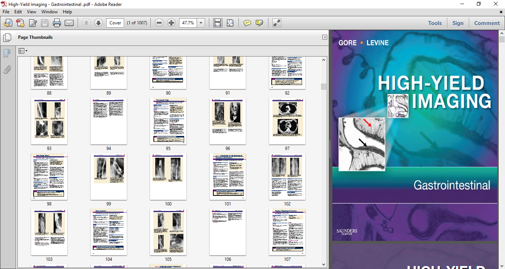Select the highlight text tool
The width and height of the screenshot is (505, 269).
[260, 23]
